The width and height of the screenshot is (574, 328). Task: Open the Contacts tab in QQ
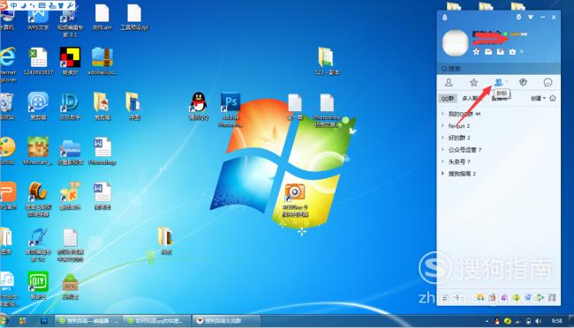[x=449, y=83]
